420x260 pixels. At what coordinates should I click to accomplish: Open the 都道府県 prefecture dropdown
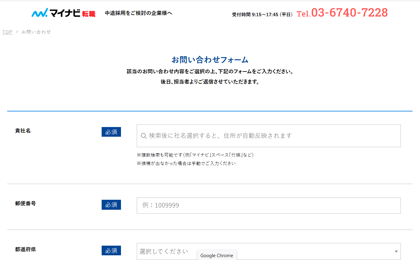tap(269, 251)
